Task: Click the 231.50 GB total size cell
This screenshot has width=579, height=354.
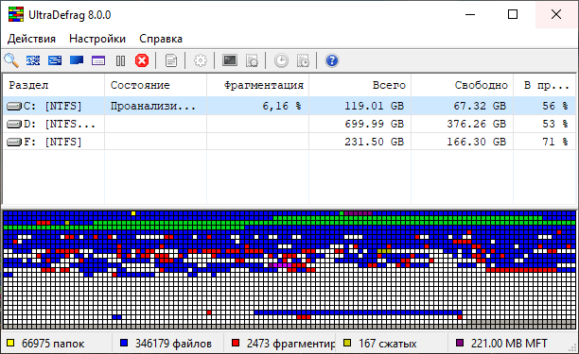Action: tap(374, 142)
